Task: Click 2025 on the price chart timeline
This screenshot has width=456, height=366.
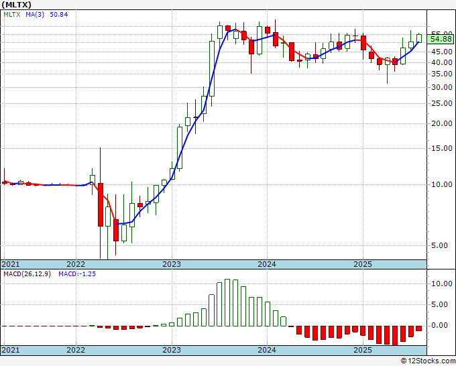Action: click(x=363, y=264)
